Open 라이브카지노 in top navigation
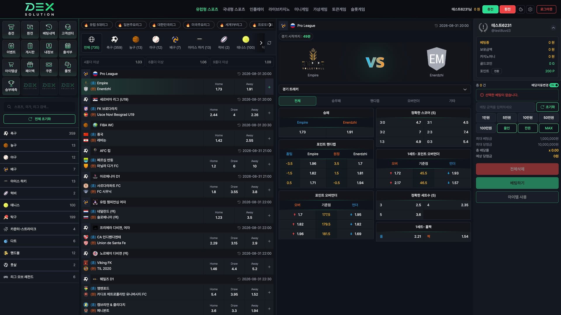Viewport: 561px width, 315px height. (x=279, y=9)
